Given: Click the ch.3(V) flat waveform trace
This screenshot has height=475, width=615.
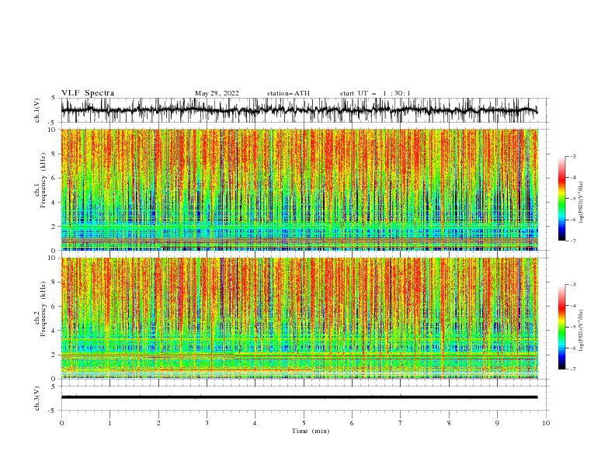Looking at the screenshot, I should pyautogui.click(x=299, y=397).
